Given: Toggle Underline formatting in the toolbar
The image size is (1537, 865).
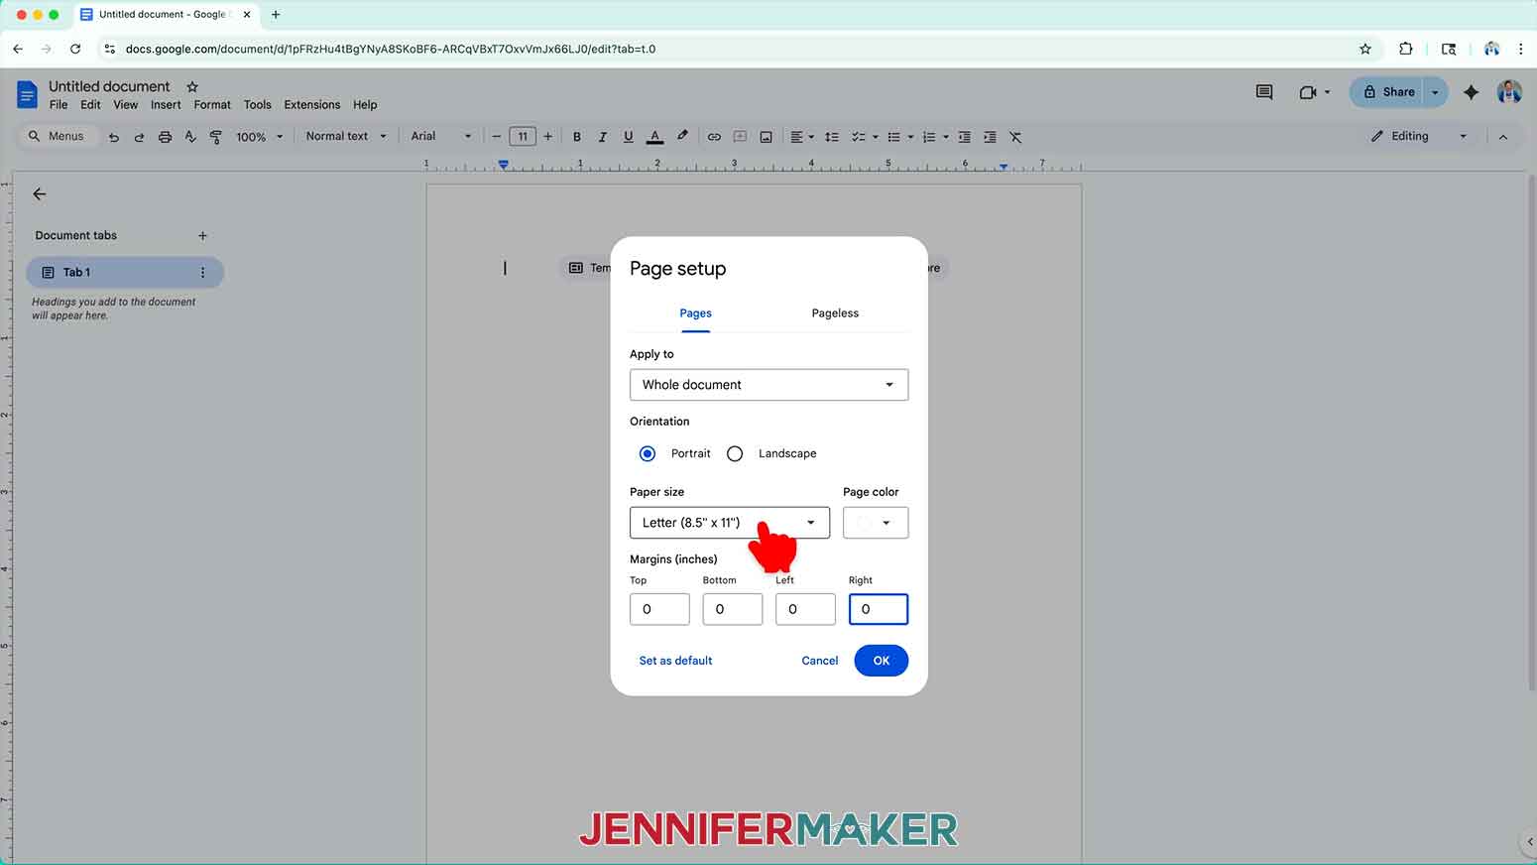Looking at the screenshot, I should pyautogui.click(x=628, y=137).
